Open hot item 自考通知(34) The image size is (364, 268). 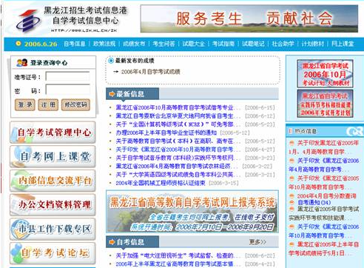pos(314,203)
